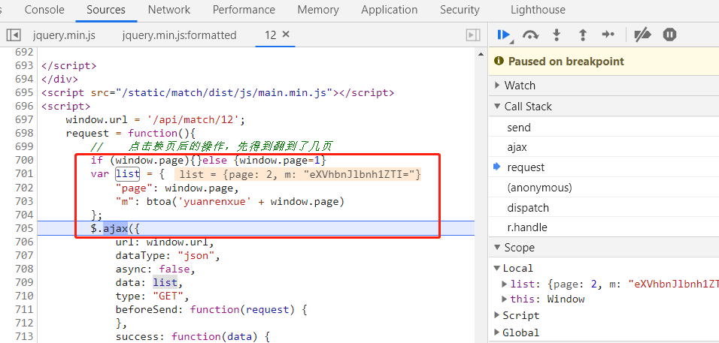The image size is (719, 343).
Task: Toggle the debugger sidebar pane icon
Action: click(x=473, y=35)
